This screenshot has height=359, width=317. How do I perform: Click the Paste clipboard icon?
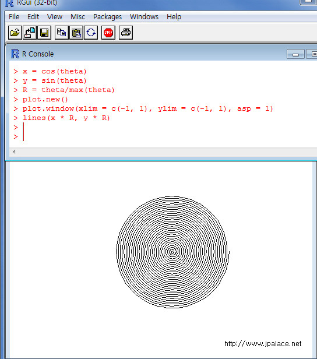tap(76, 33)
